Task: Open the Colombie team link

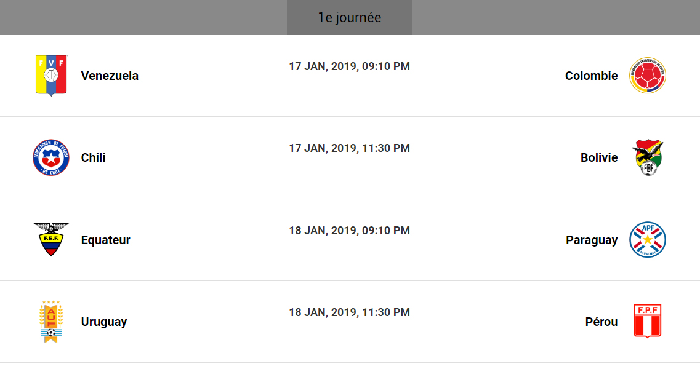Action: click(x=591, y=76)
